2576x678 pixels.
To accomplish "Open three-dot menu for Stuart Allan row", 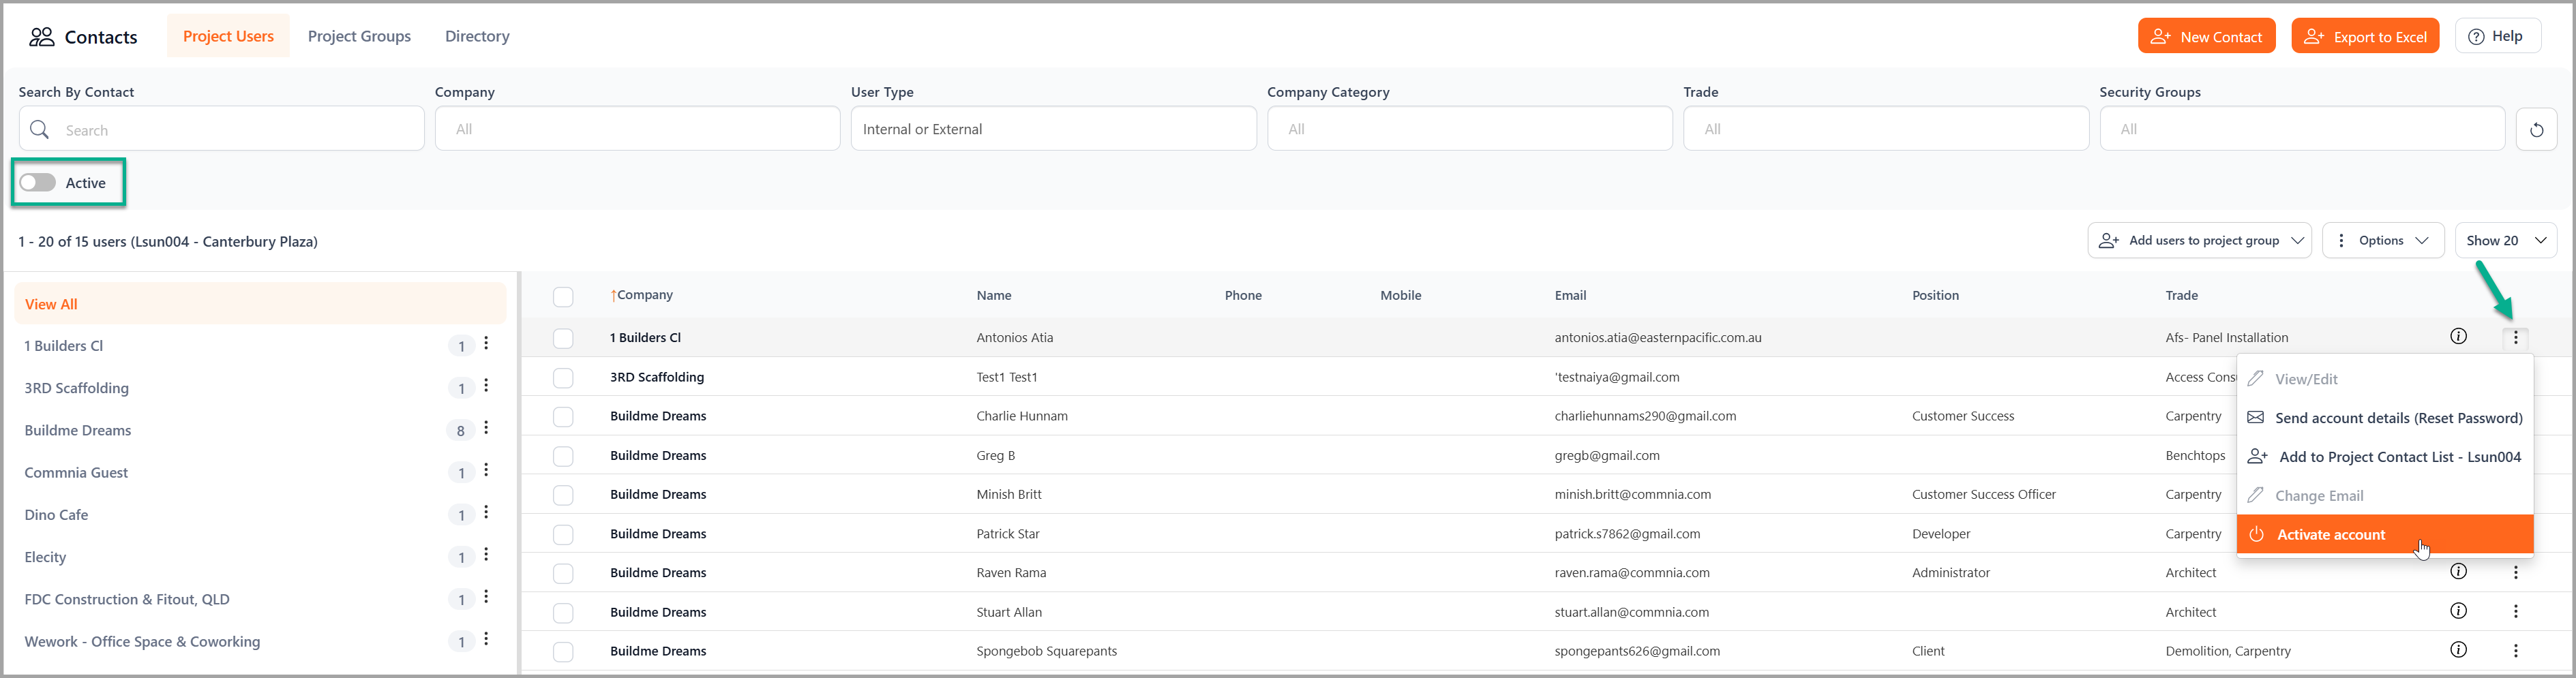I will tap(2516, 612).
